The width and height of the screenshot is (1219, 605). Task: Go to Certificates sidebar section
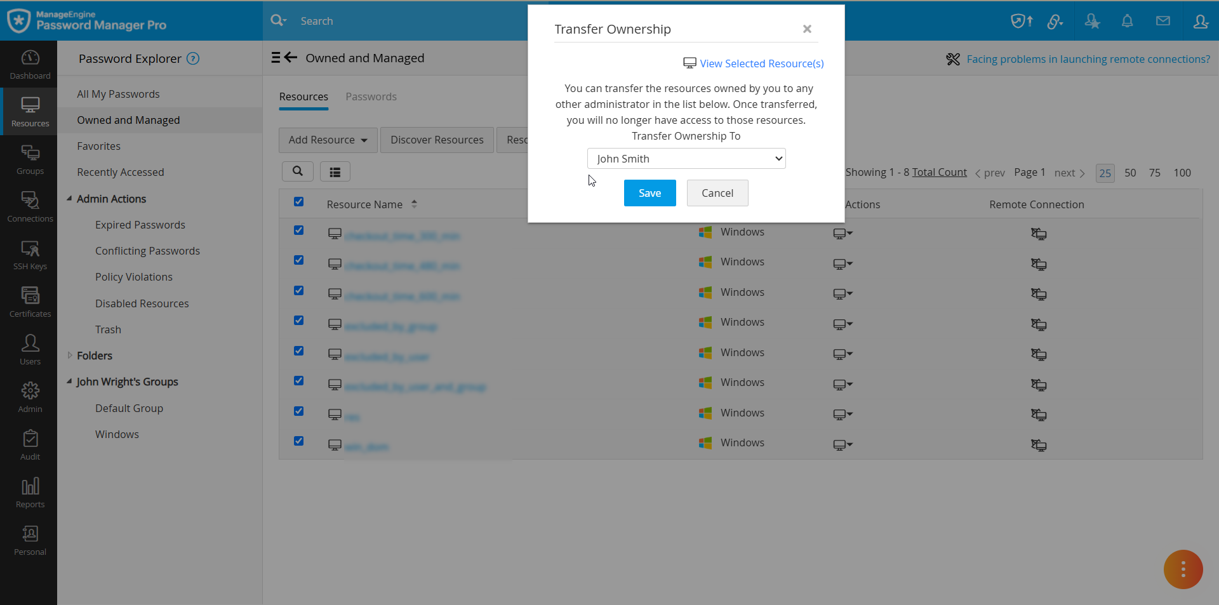point(30,303)
